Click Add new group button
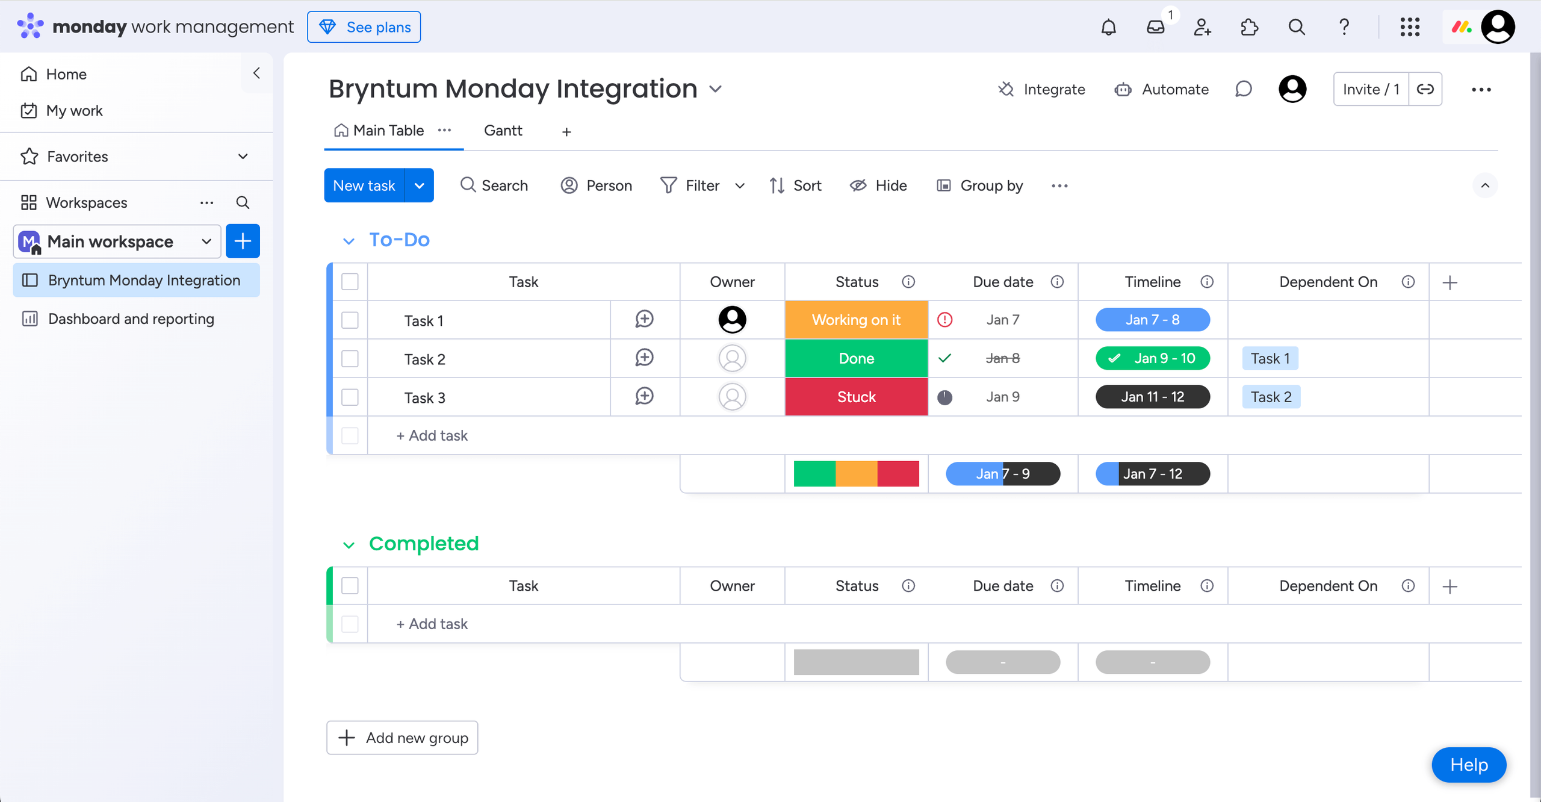 coord(402,738)
